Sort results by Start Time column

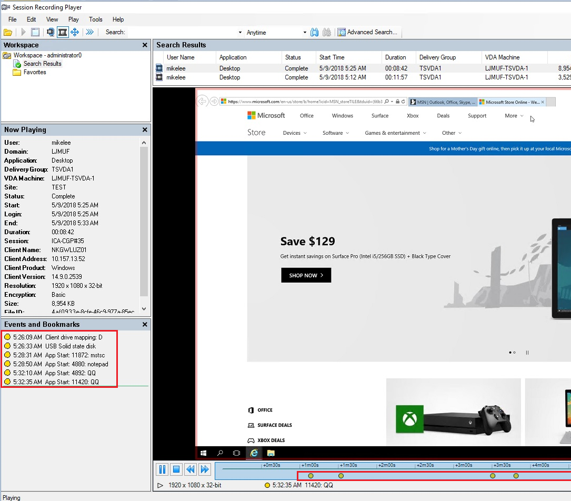point(349,57)
